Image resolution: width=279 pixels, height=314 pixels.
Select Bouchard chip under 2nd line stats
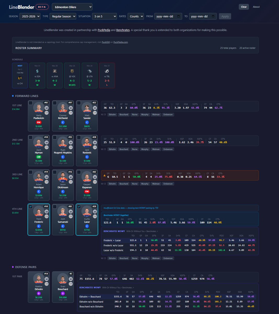(124, 149)
